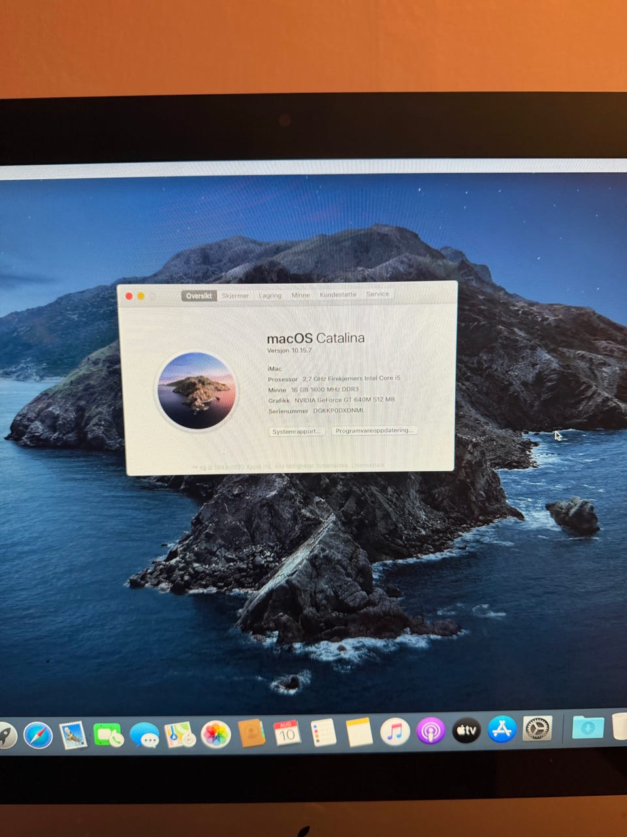
Task: Click the Programvareoppdatering... button
Action: 374,430
